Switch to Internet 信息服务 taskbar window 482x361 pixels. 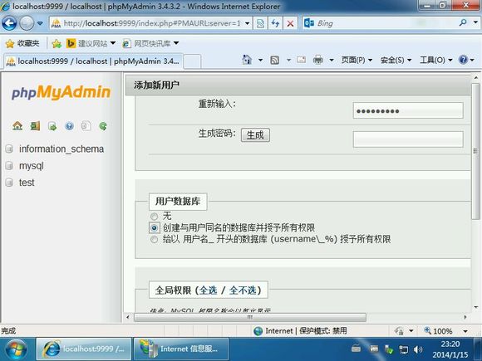(x=181, y=349)
